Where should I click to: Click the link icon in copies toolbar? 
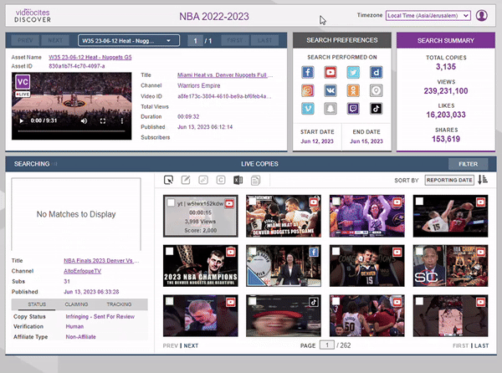pos(203,180)
